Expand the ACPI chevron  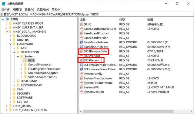tap(14, 48)
